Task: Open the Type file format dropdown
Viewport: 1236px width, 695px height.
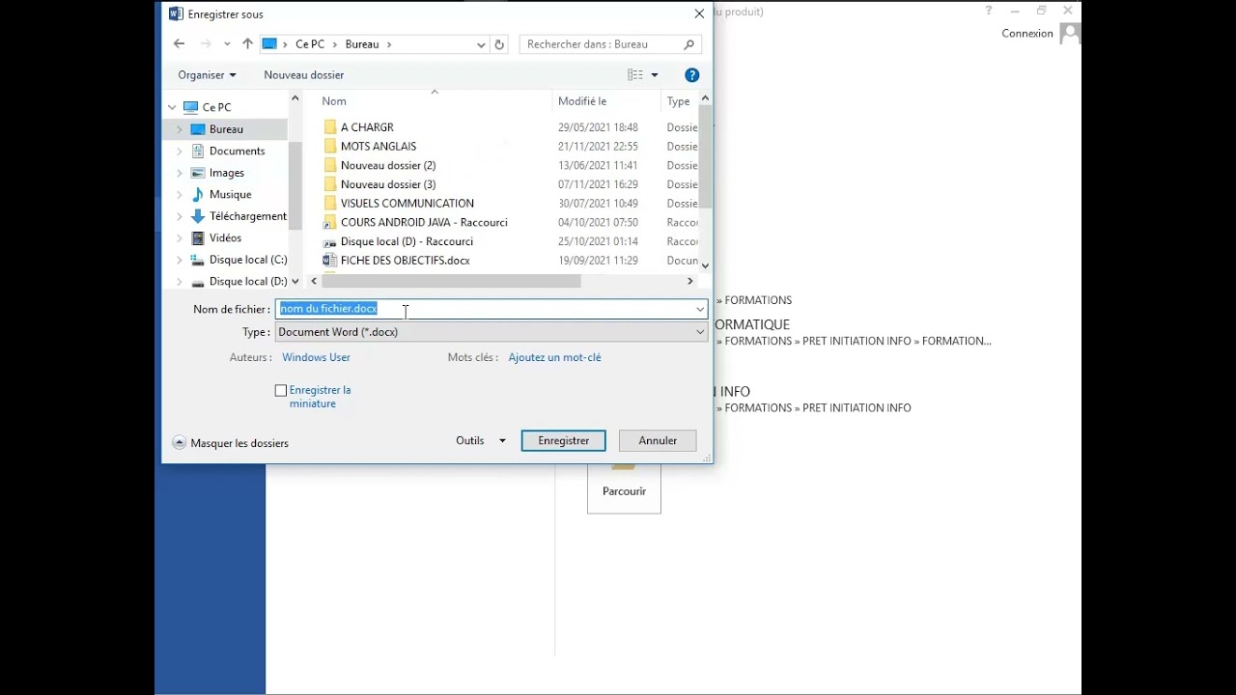Action: pos(491,332)
